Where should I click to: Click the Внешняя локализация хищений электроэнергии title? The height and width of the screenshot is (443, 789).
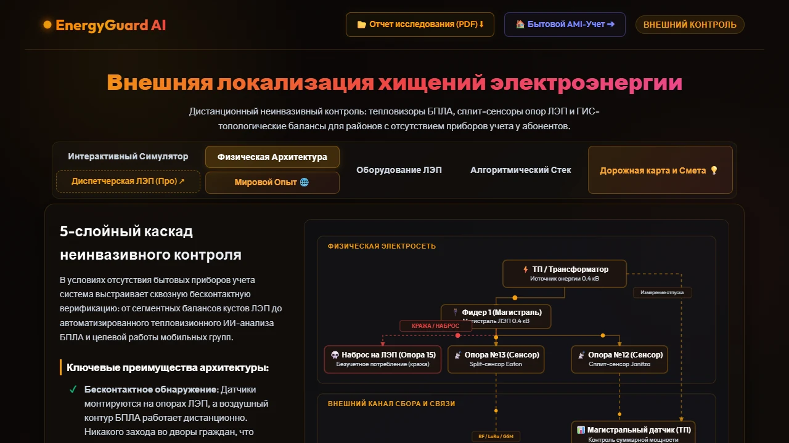point(394,82)
